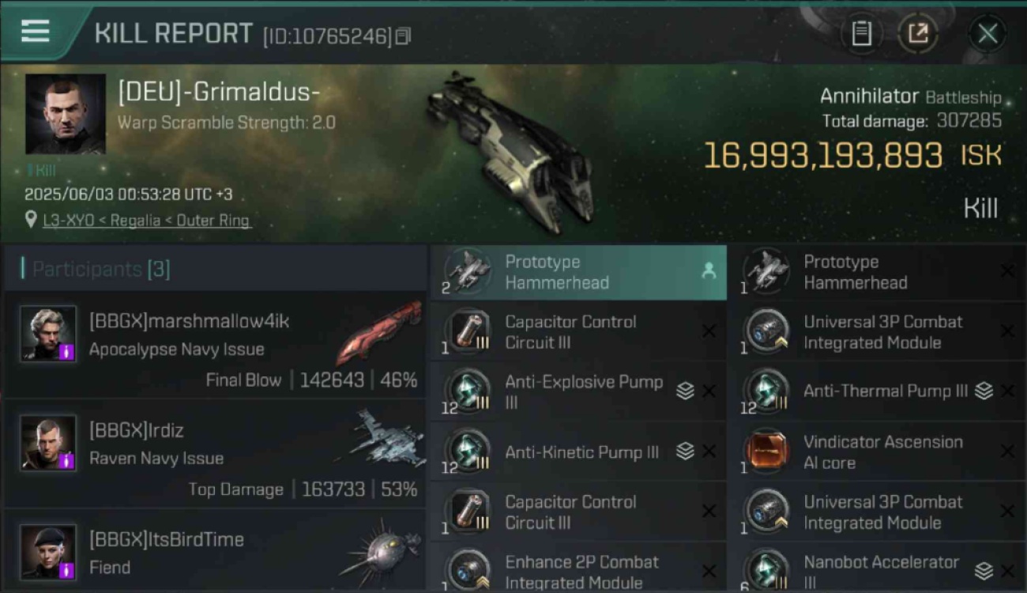This screenshot has height=593, width=1027.
Task: Open ItsBirdTime pilot portrait
Action: point(48,552)
